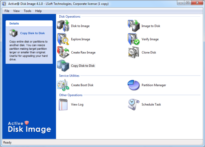
Task: Click the Copy Disk to Disk details link
Action: (32, 33)
